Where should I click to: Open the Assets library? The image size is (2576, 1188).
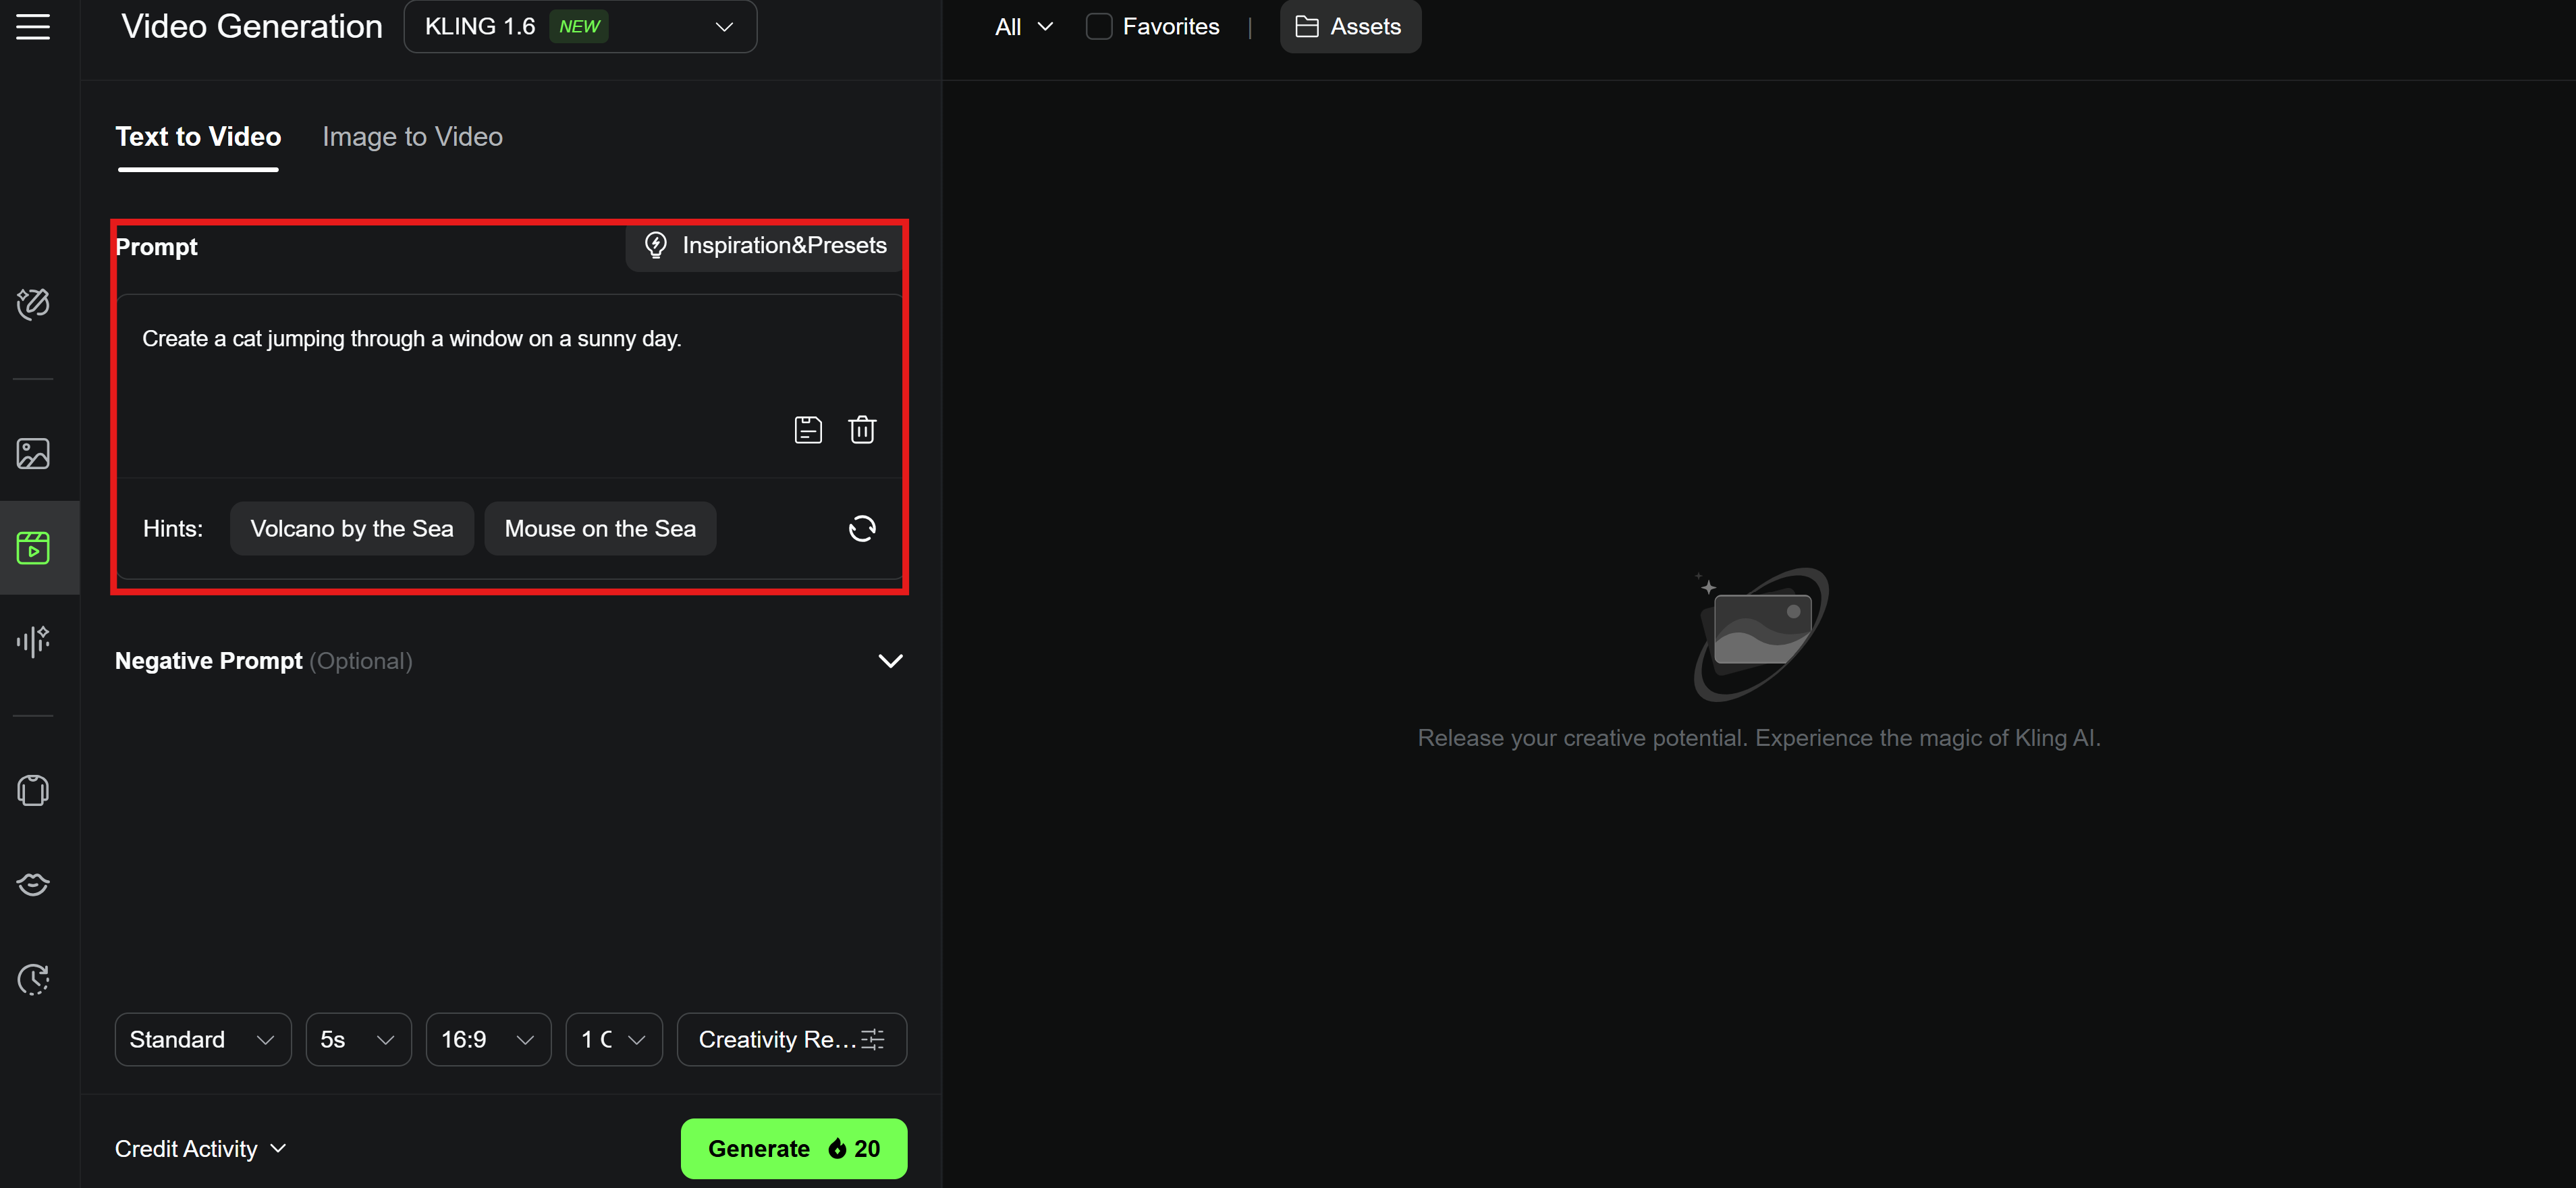tap(1349, 26)
